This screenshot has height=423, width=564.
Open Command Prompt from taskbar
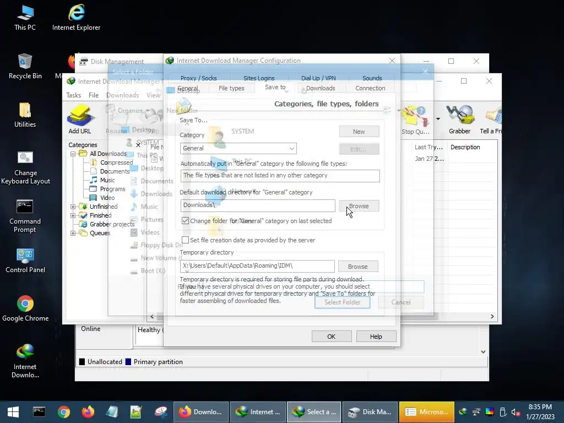pos(39,412)
